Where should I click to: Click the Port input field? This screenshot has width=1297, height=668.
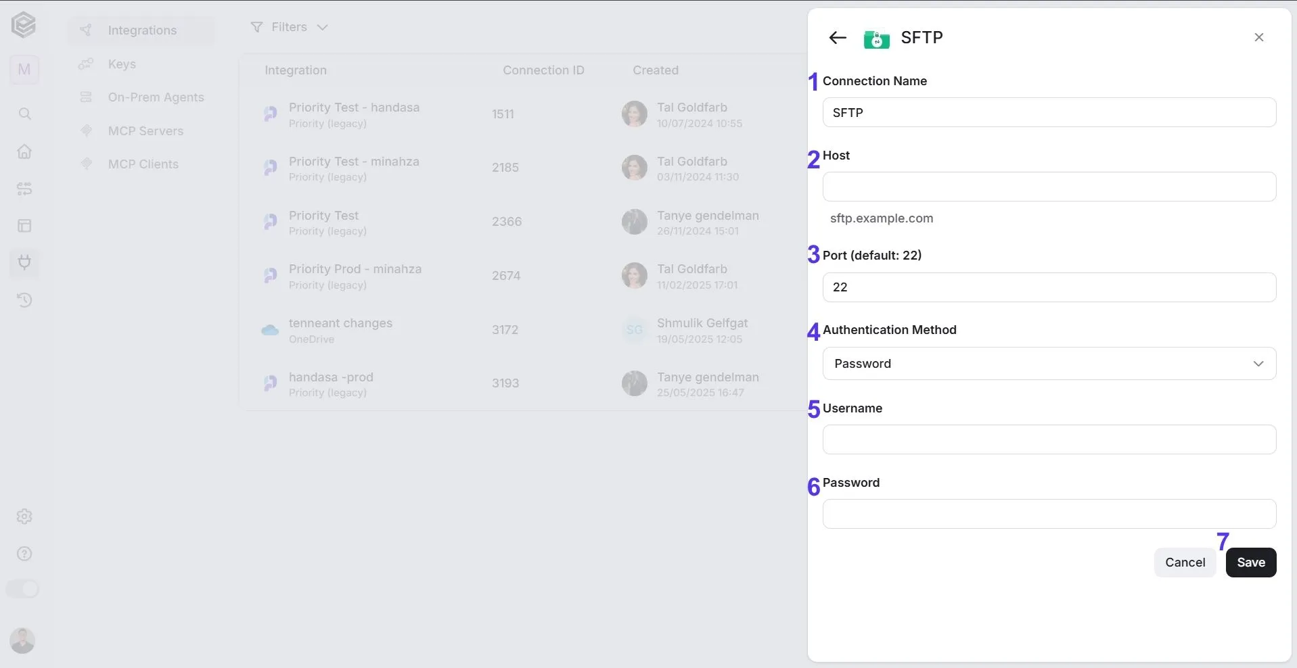tap(1049, 287)
